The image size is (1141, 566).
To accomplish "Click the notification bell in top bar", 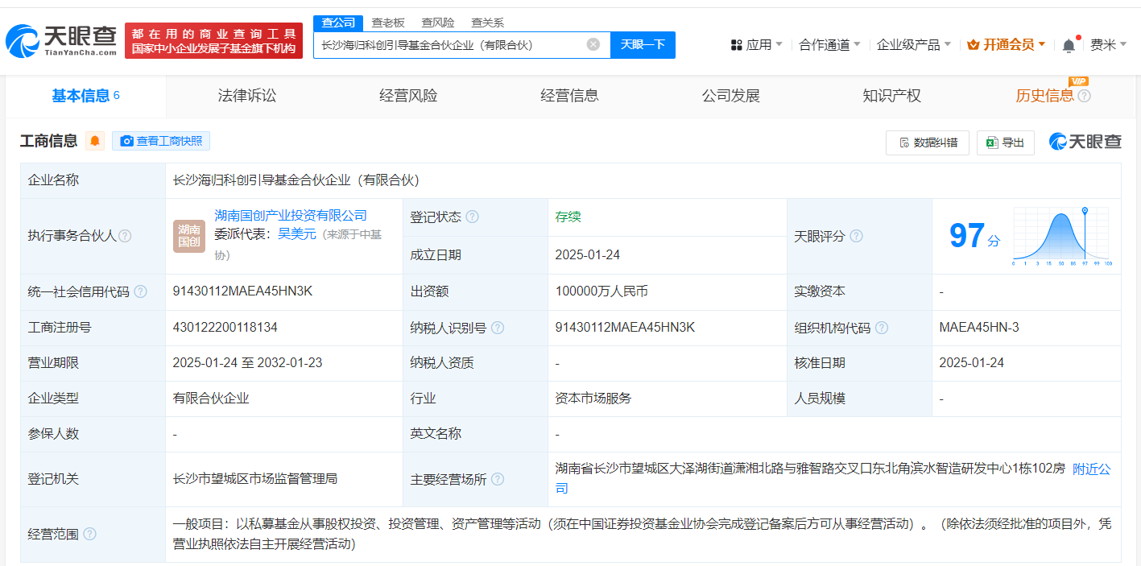I will [1069, 45].
